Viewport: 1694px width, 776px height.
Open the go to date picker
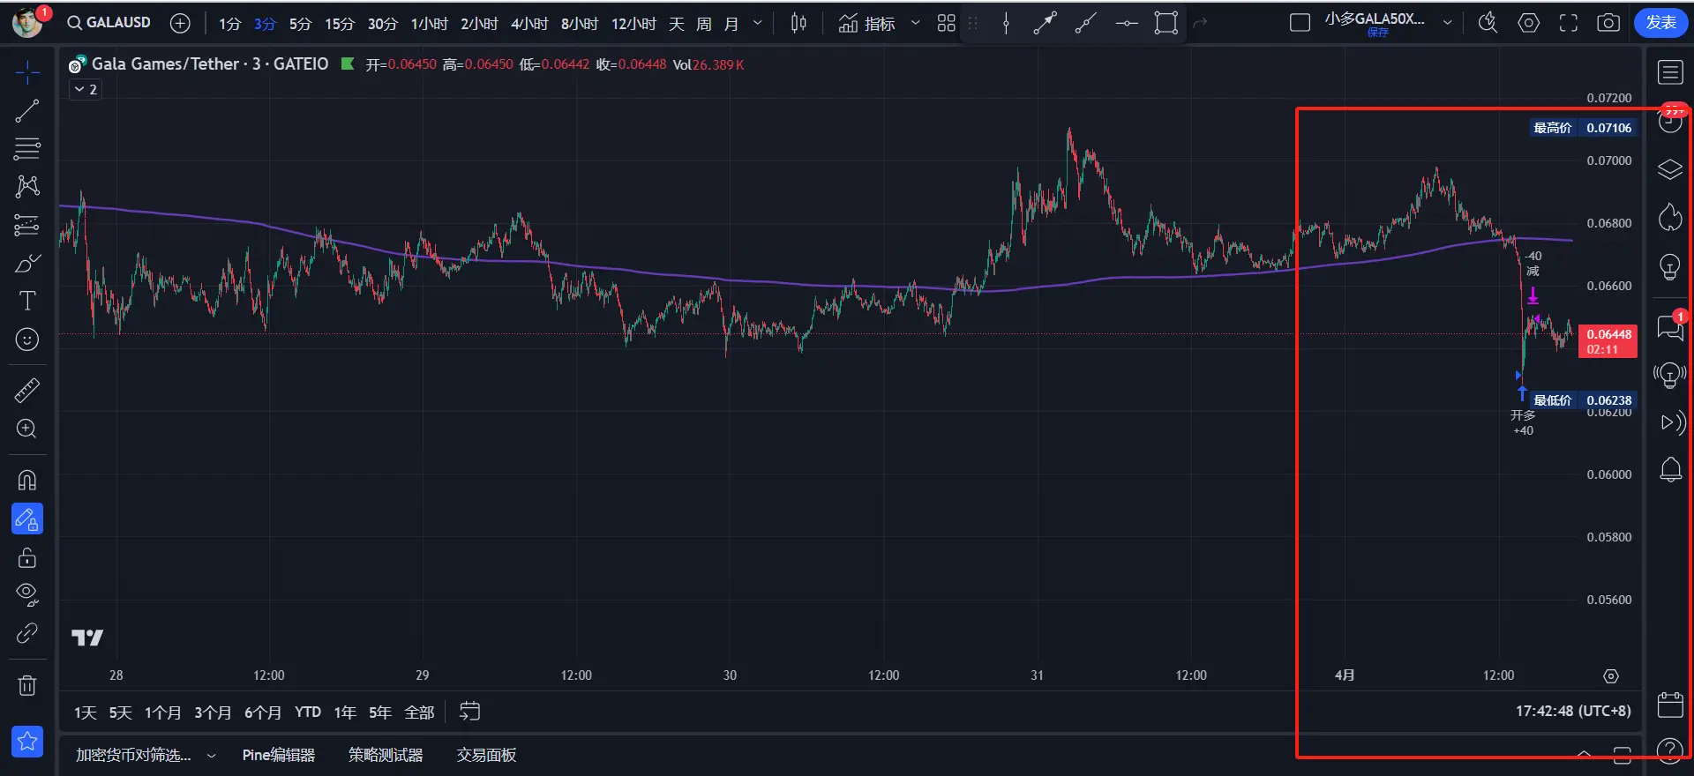click(x=469, y=712)
